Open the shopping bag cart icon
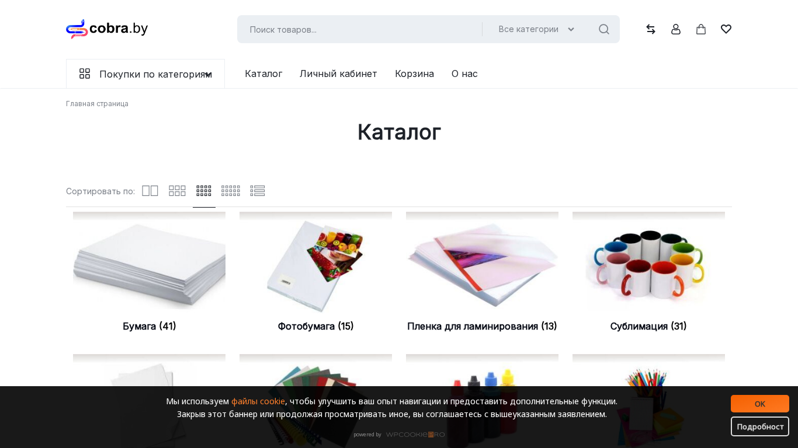The height and width of the screenshot is (448, 798). [x=701, y=29]
